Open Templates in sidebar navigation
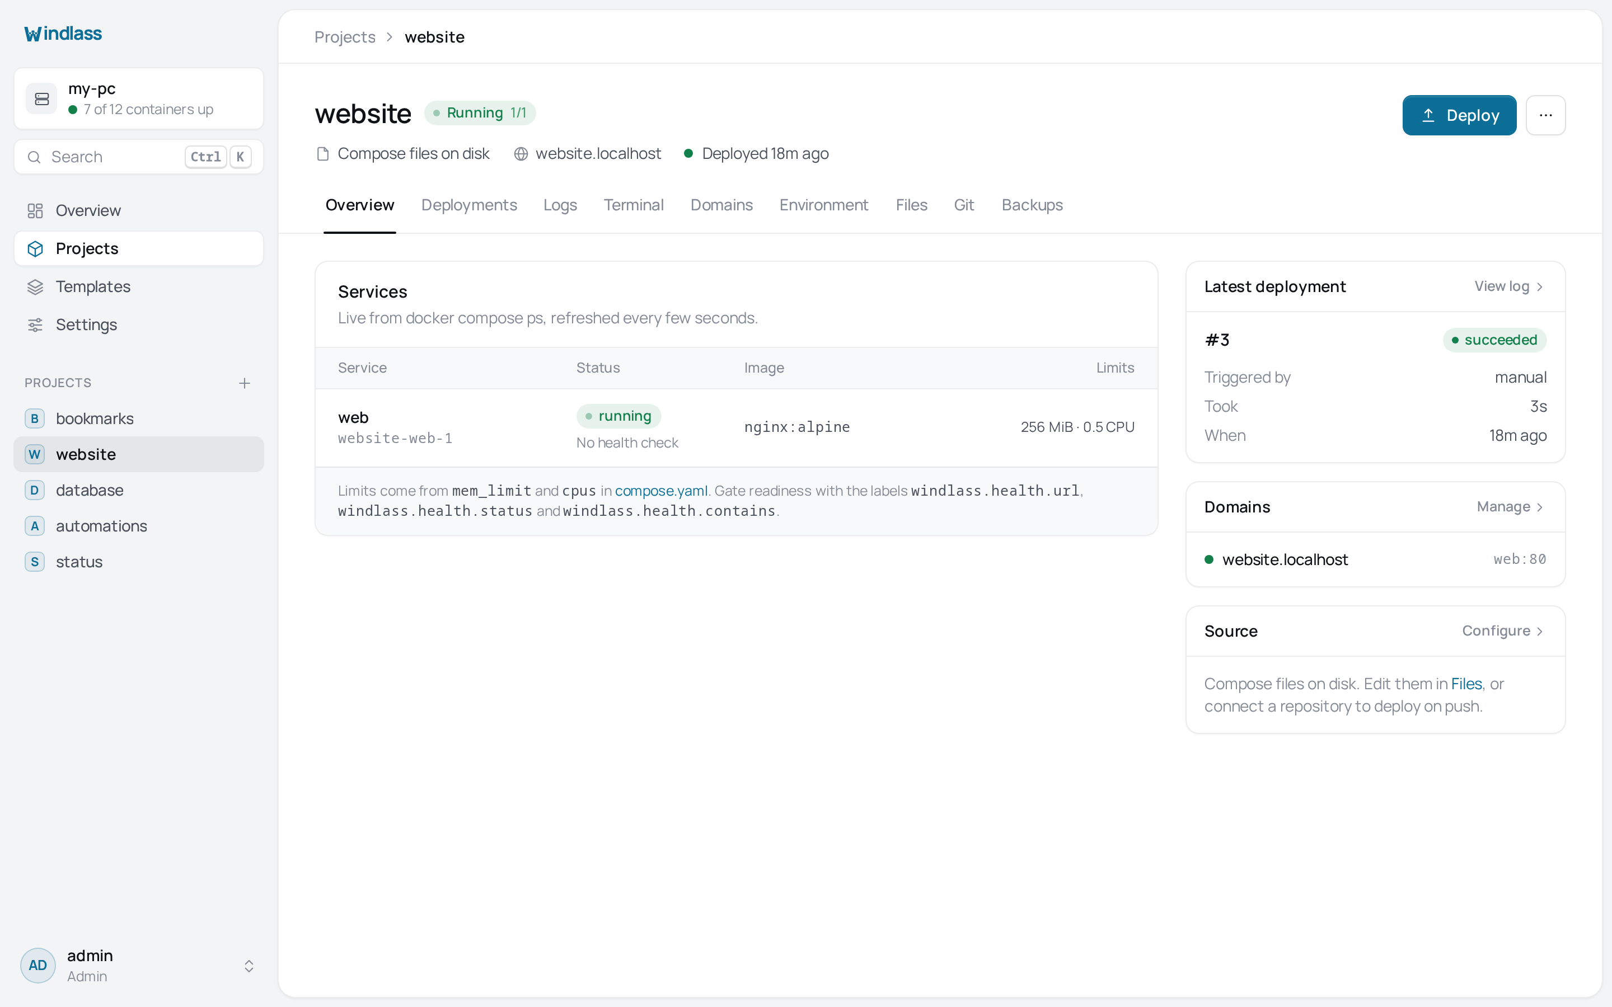Screen dimensions: 1612x1007 [x=139, y=286]
